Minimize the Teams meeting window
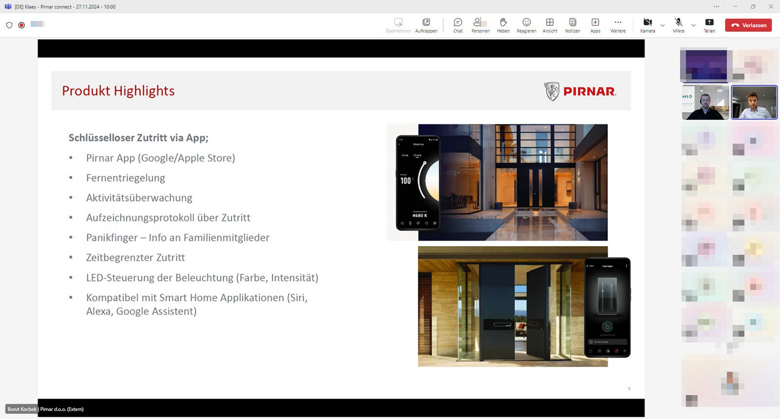 pyautogui.click(x=735, y=6)
